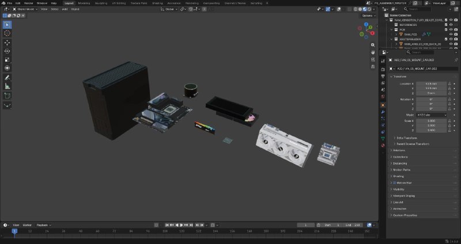Open the World properties tab

pos(383,97)
